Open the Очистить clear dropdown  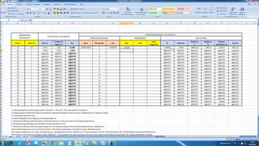(x=222, y=14)
